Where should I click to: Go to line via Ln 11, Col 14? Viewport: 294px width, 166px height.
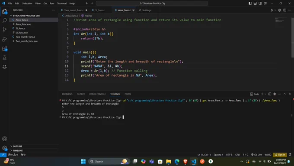[x=204, y=155]
